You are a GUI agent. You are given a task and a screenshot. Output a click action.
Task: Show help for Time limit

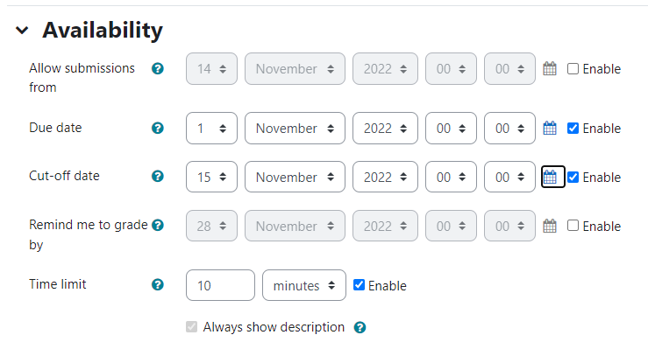158,285
